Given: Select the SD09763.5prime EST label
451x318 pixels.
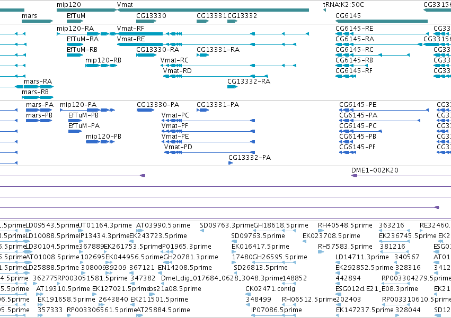Looking at the screenshot, I should [258, 236].
